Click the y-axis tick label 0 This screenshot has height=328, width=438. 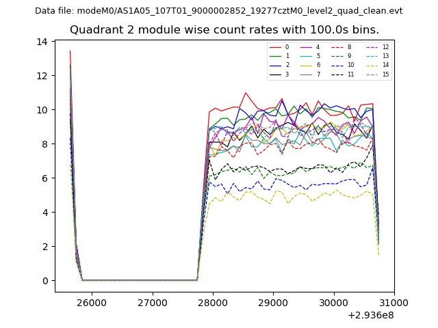pyautogui.click(x=45, y=281)
